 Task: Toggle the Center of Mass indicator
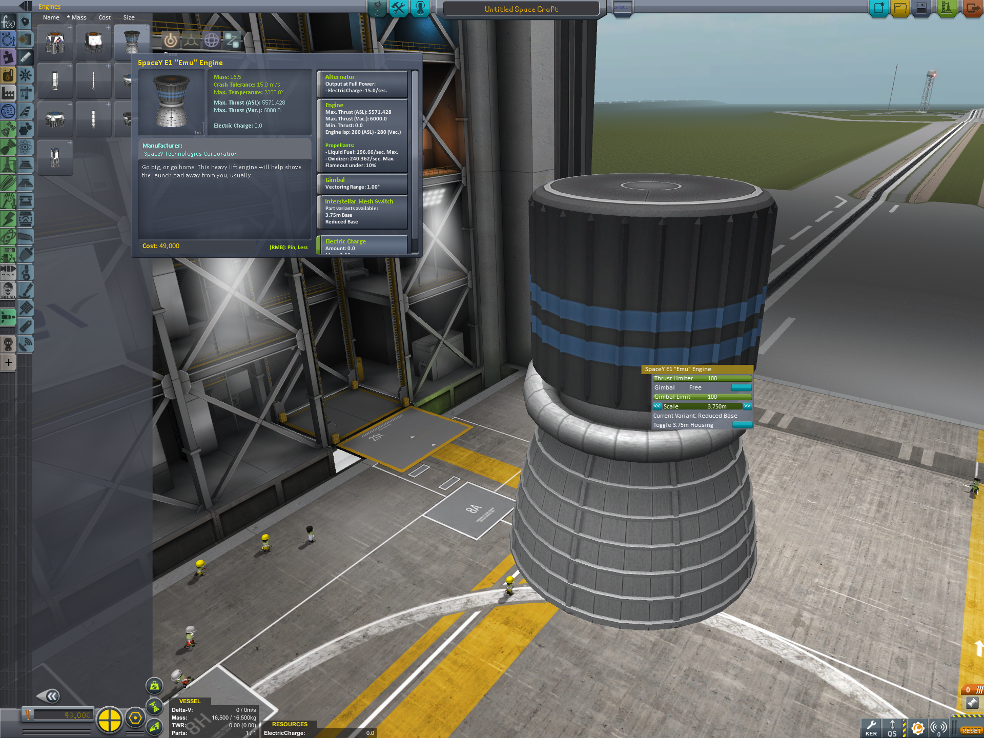coord(154,686)
